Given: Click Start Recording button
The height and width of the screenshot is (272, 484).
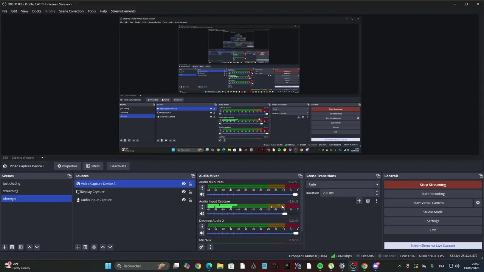Looking at the screenshot, I should [433, 194].
